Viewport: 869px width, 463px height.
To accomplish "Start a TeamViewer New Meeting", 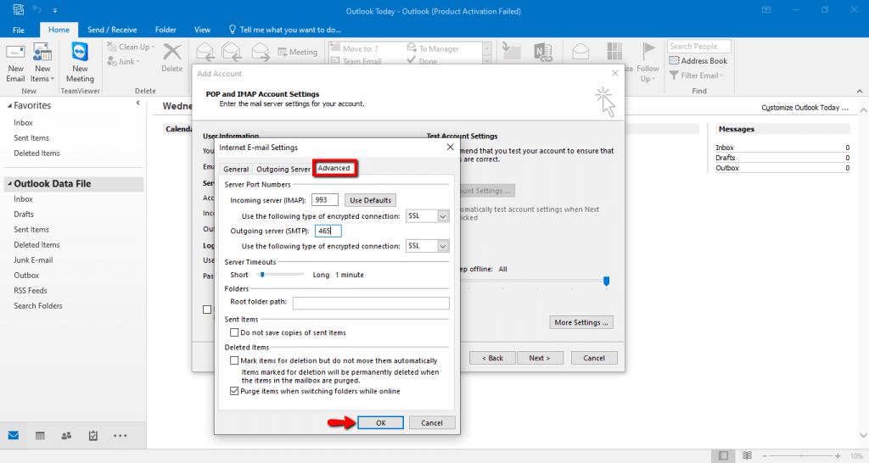I will tap(80, 63).
